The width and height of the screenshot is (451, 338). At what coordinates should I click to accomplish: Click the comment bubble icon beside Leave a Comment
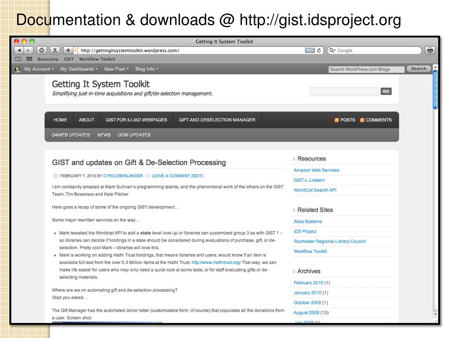(148, 176)
